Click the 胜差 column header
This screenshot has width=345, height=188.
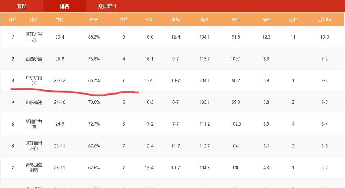[123, 19]
